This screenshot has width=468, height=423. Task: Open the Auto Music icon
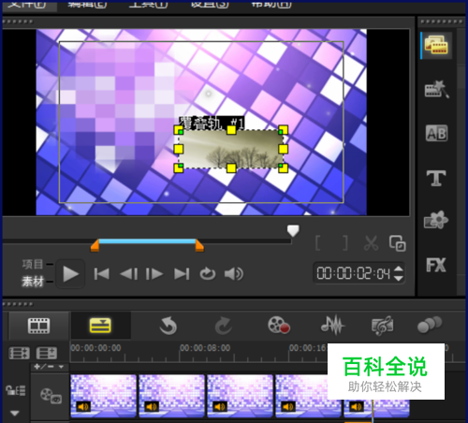[383, 326]
